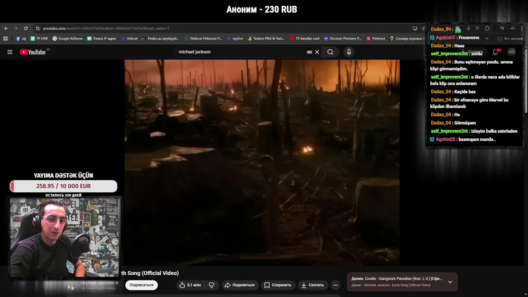This screenshot has height=297, width=528.
Task: Start voice search with the microphone icon
Action: 349,52
